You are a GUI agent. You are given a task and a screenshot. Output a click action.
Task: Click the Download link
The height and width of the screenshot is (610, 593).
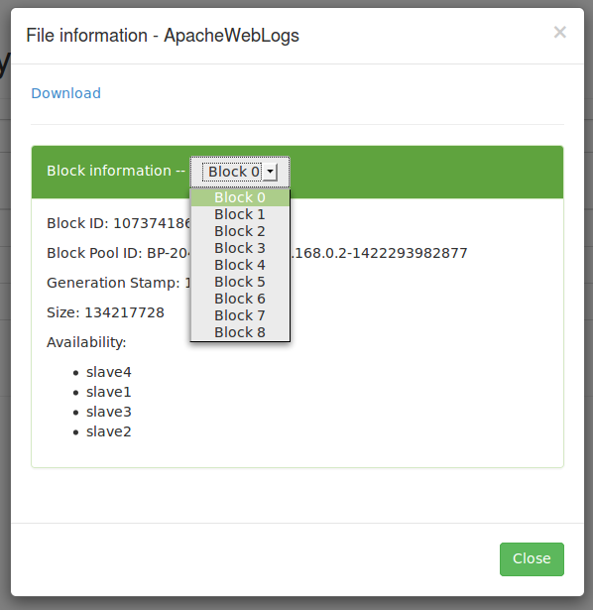pos(66,93)
